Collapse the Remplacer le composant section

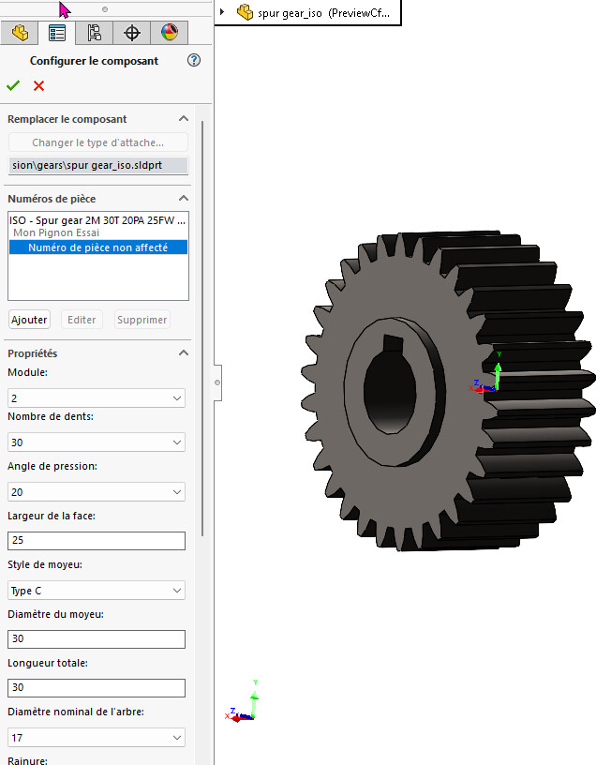pos(184,119)
